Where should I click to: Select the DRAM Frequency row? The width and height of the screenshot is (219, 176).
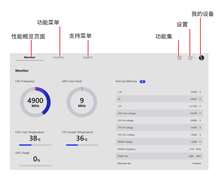coord(159,149)
